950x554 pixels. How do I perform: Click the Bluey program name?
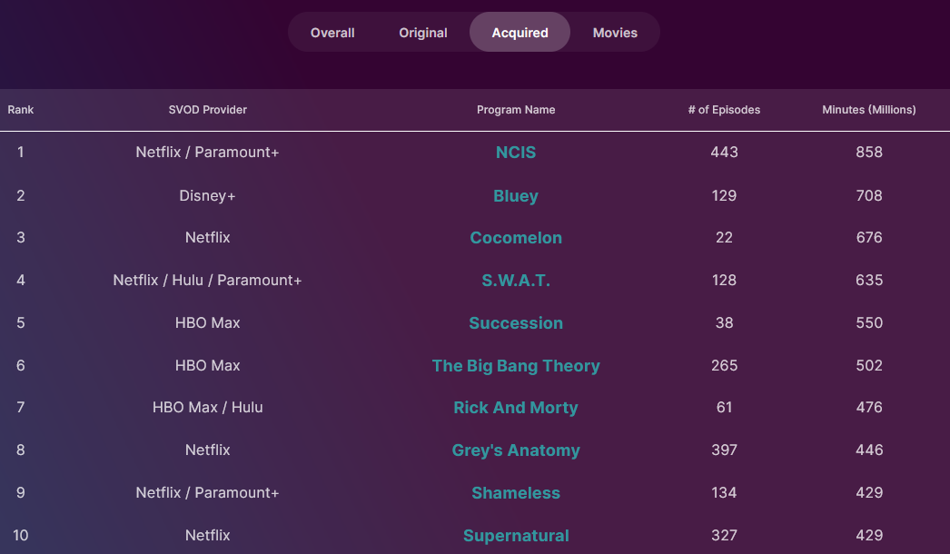516,196
